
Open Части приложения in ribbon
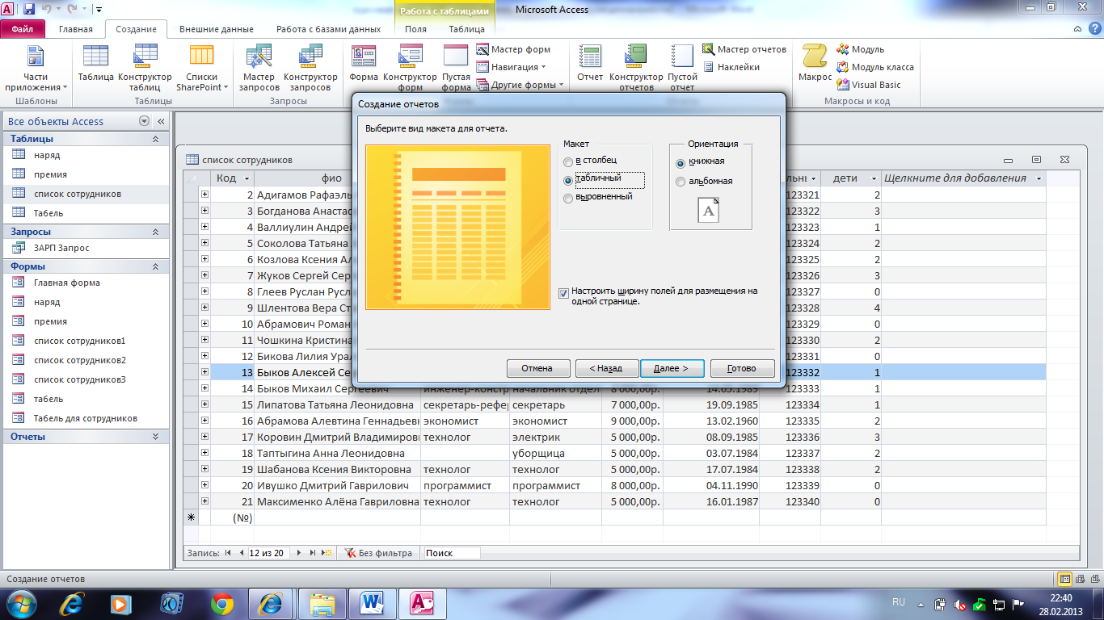pyautogui.click(x=36, y=68)
